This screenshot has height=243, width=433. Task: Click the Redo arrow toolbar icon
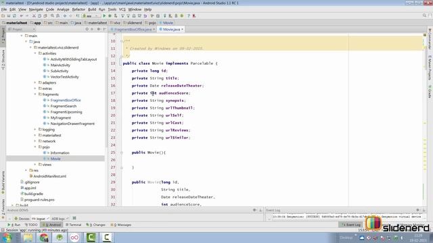[x=27, y=16]
